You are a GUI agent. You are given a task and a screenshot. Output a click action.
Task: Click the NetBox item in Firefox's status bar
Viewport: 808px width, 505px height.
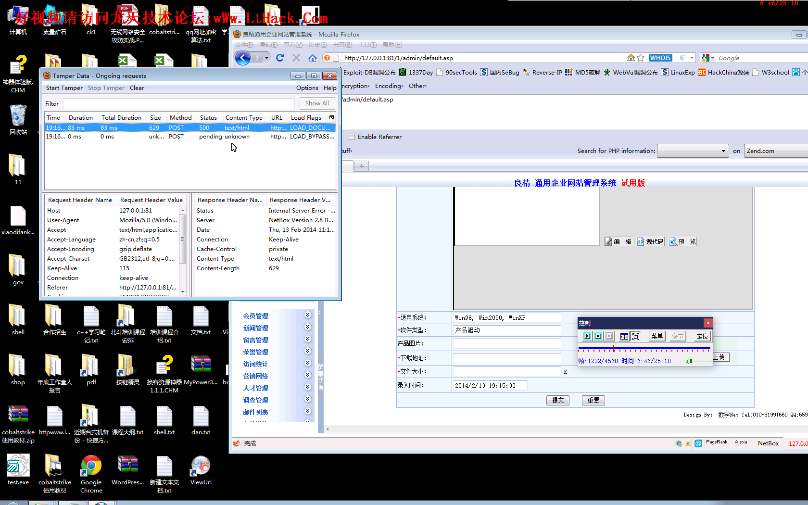[768, 443]
